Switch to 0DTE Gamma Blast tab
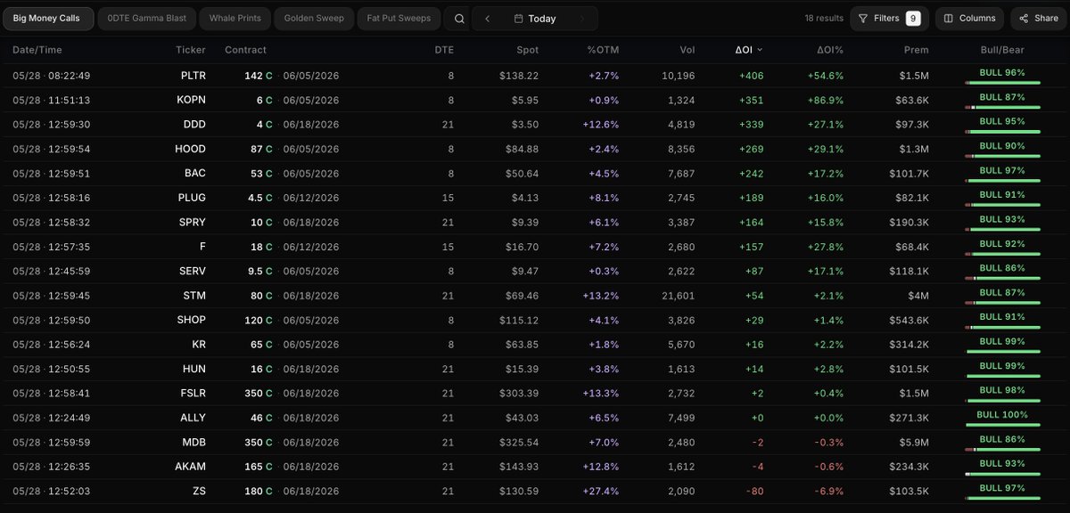Image resolution: width=1070 pixels, height=513 pixels. click(x=144, y=19)
